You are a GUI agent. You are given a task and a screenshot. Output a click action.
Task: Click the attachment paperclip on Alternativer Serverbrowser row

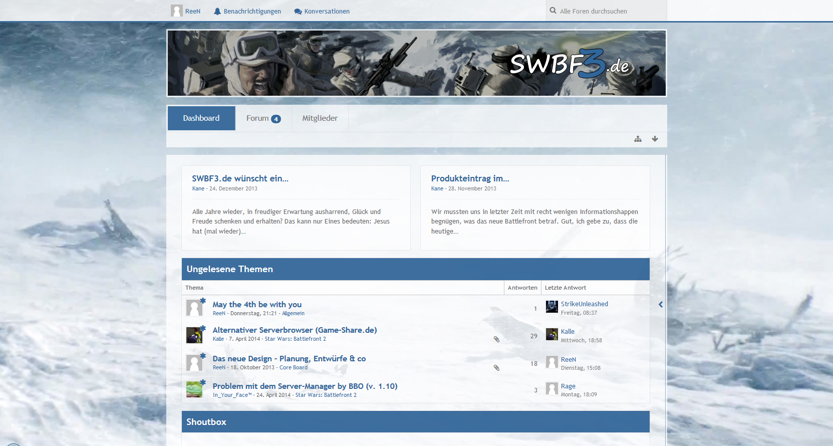pyautogui.click(x=496, y=339)
